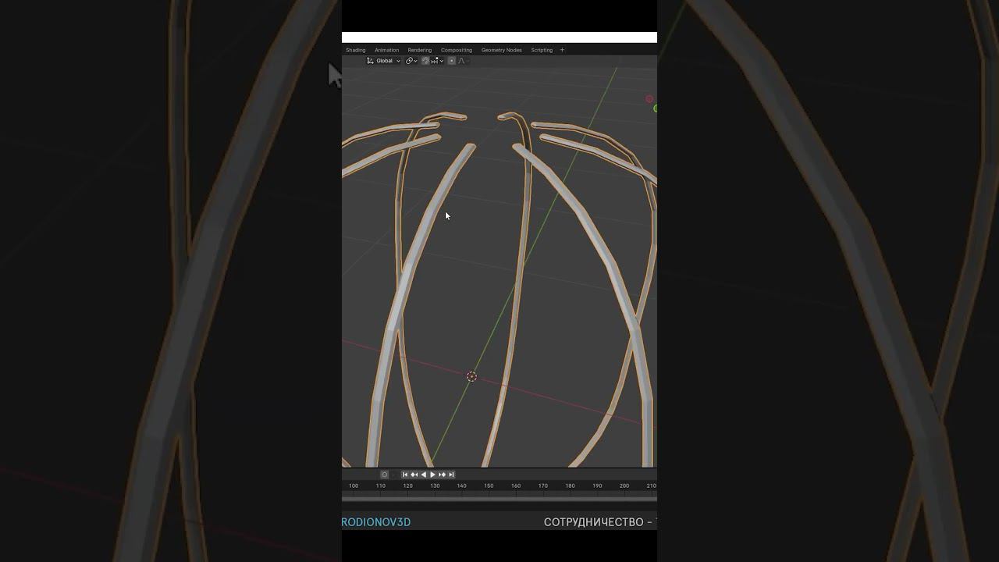Toggle the snapping magnet icon

coord(425,61)
